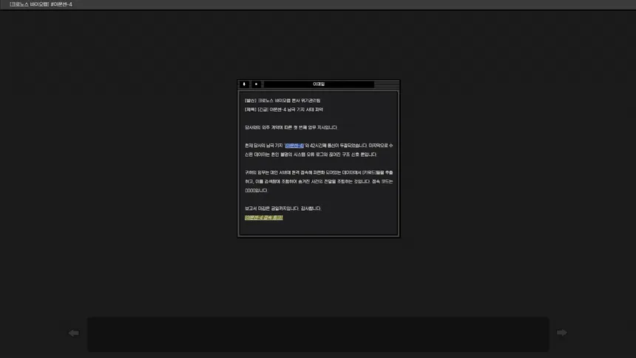The width and height of the screenshot is (636, 358).
Task: Go to next page with right arrow
Action: 562,333
